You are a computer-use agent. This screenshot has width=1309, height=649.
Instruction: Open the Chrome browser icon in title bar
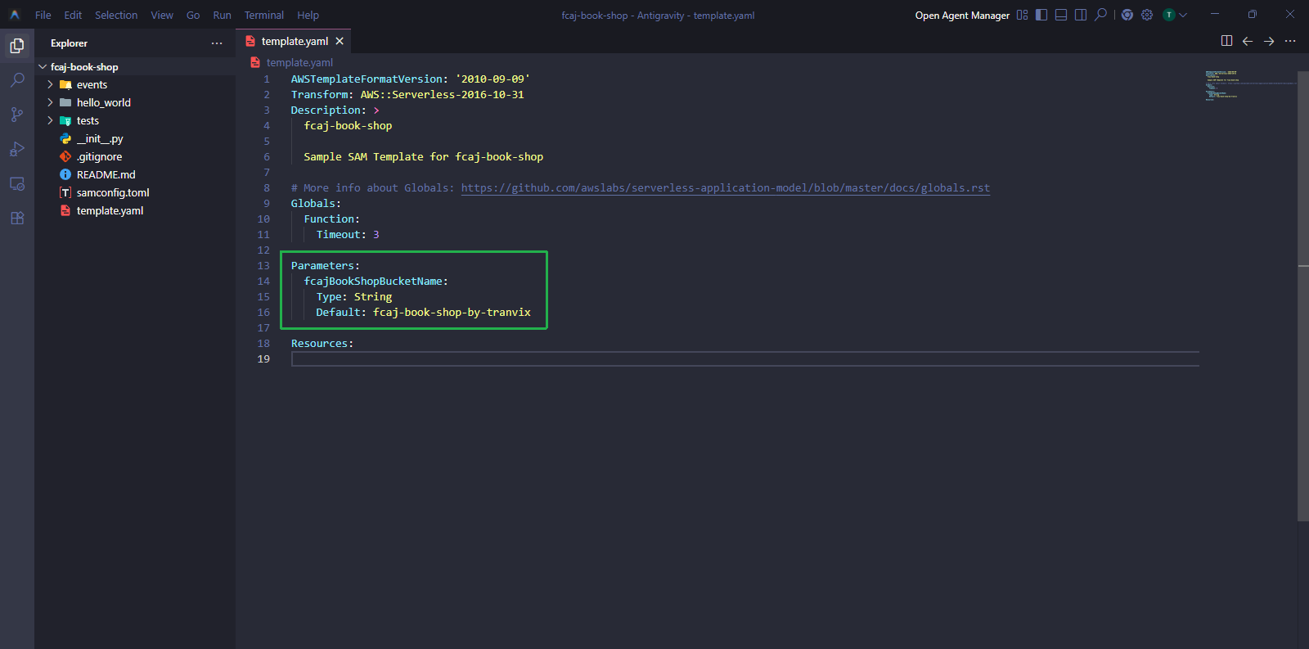[x=1127, y=15]
